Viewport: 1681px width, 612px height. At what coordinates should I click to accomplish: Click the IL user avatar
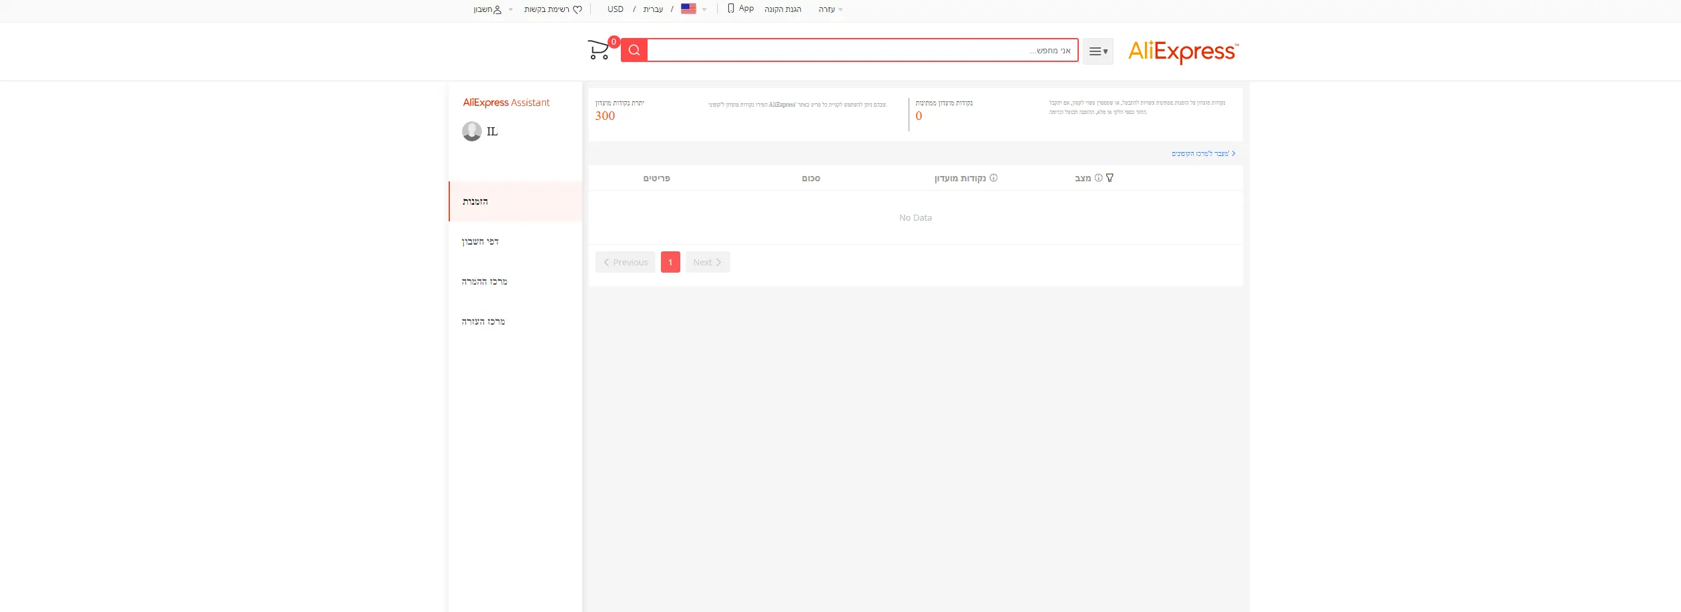[x=472, y=131]
